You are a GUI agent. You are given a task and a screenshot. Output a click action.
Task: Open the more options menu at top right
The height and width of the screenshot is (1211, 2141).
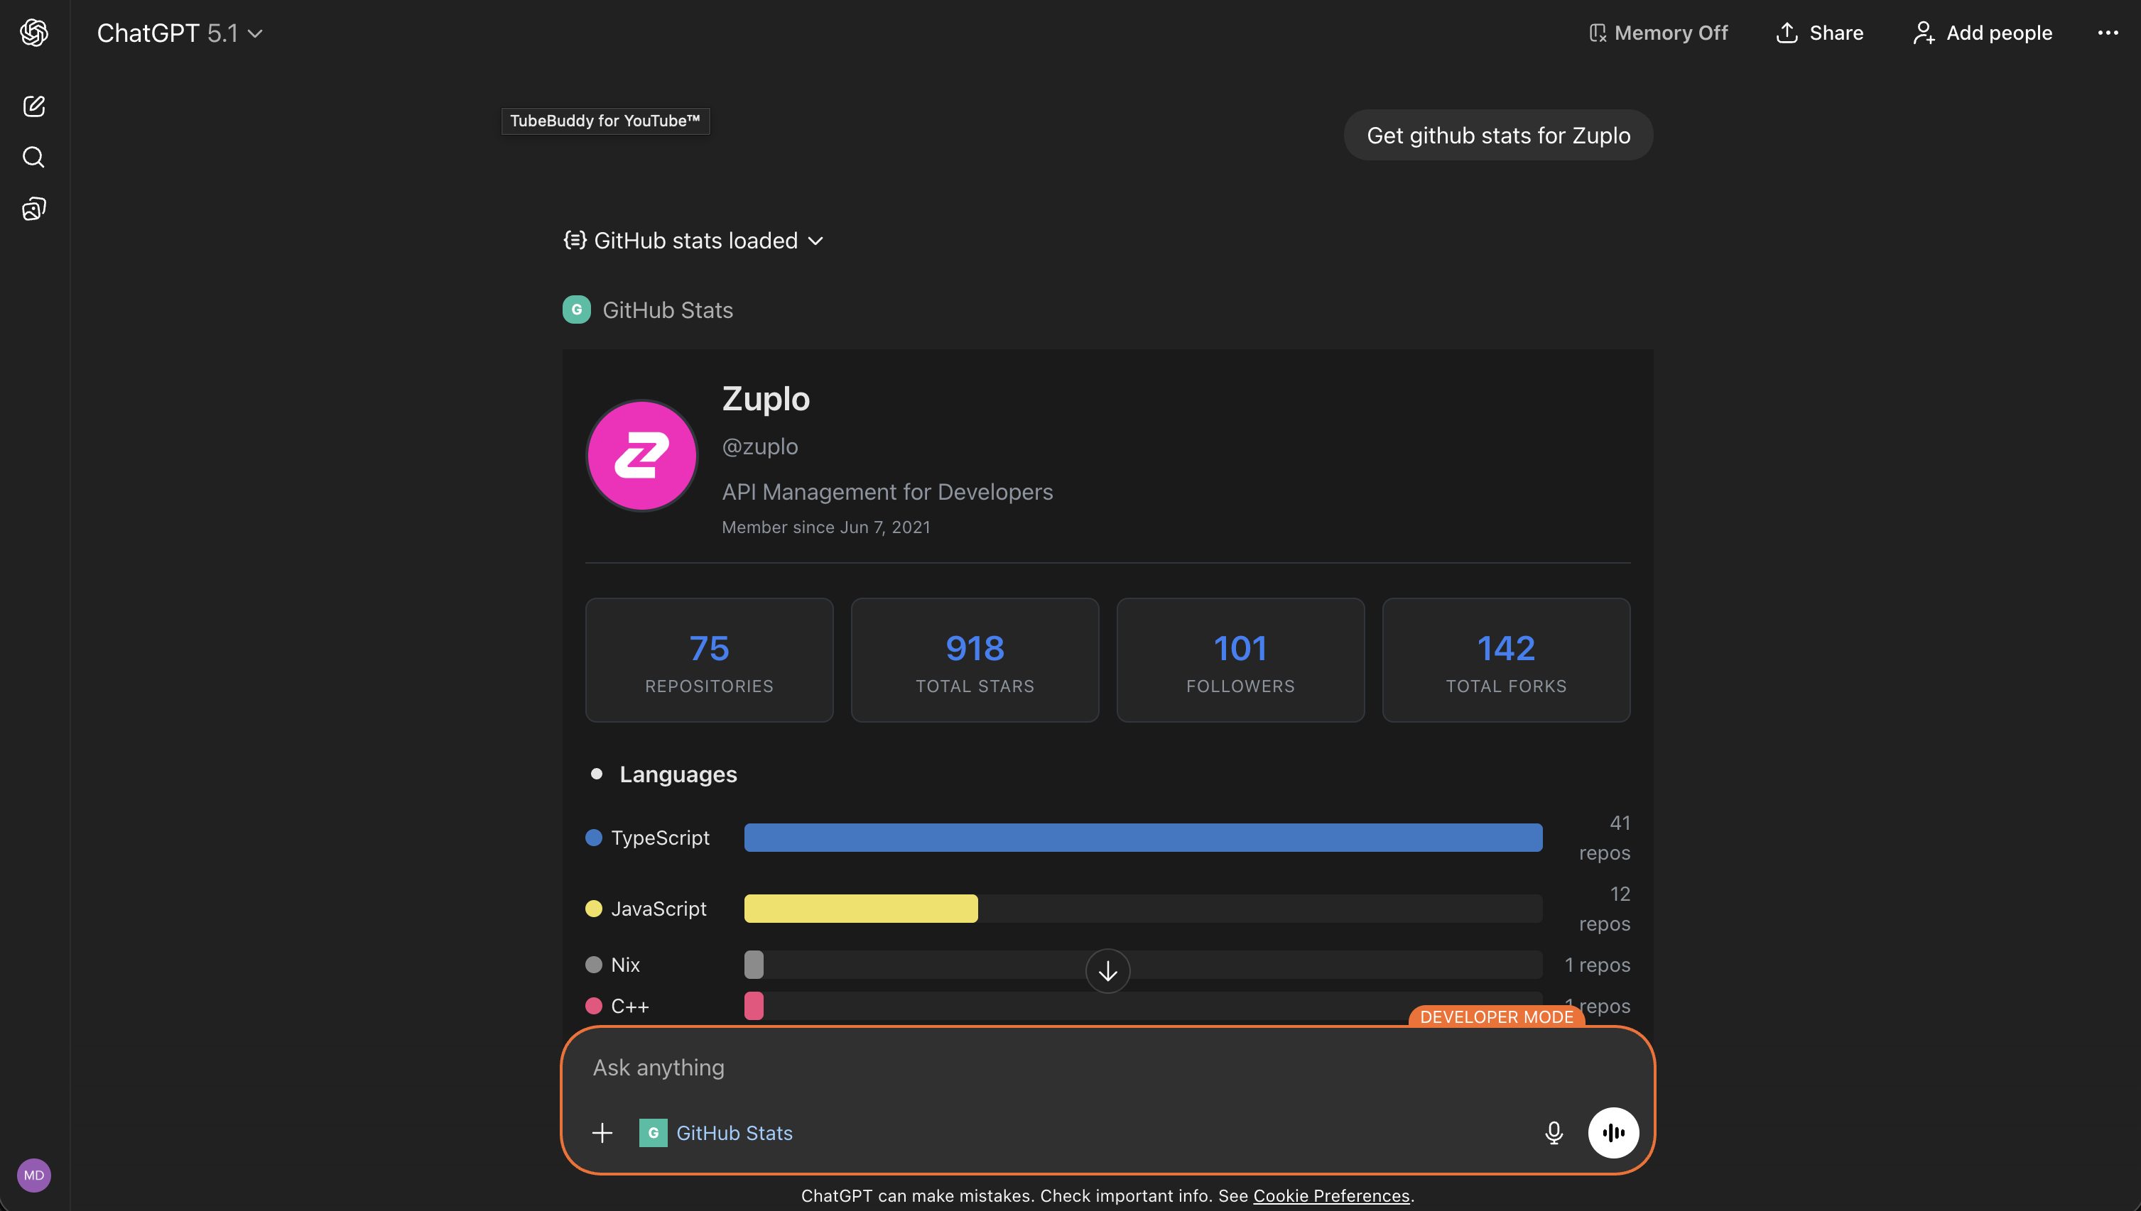coord(2108,33)
